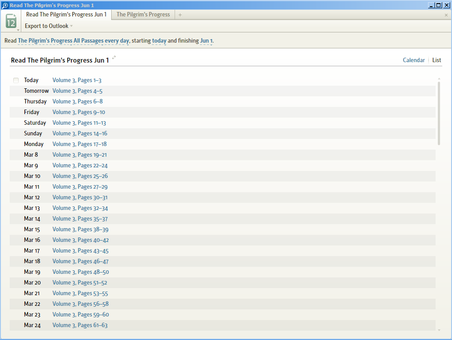Open Volume 3, Pages 9–10 reading
Image resolution: width=452 pixels, height=340 pixels.
tap(79, 112)
